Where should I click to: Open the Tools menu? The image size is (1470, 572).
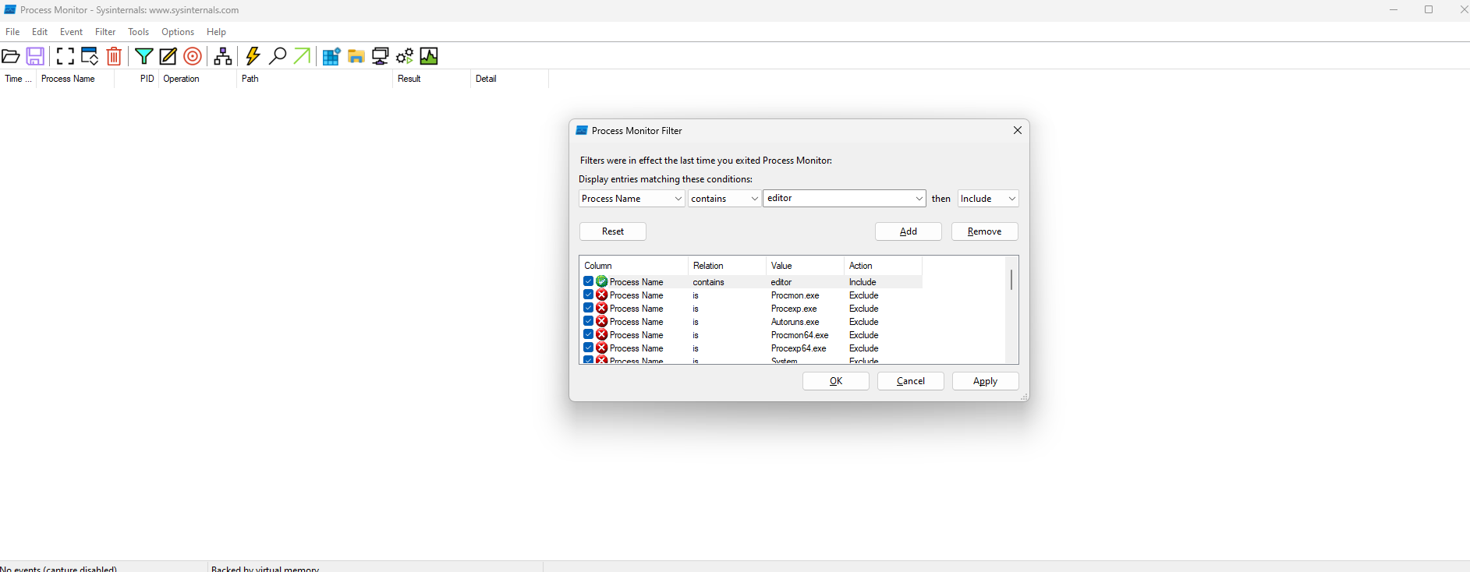(138, 32)
